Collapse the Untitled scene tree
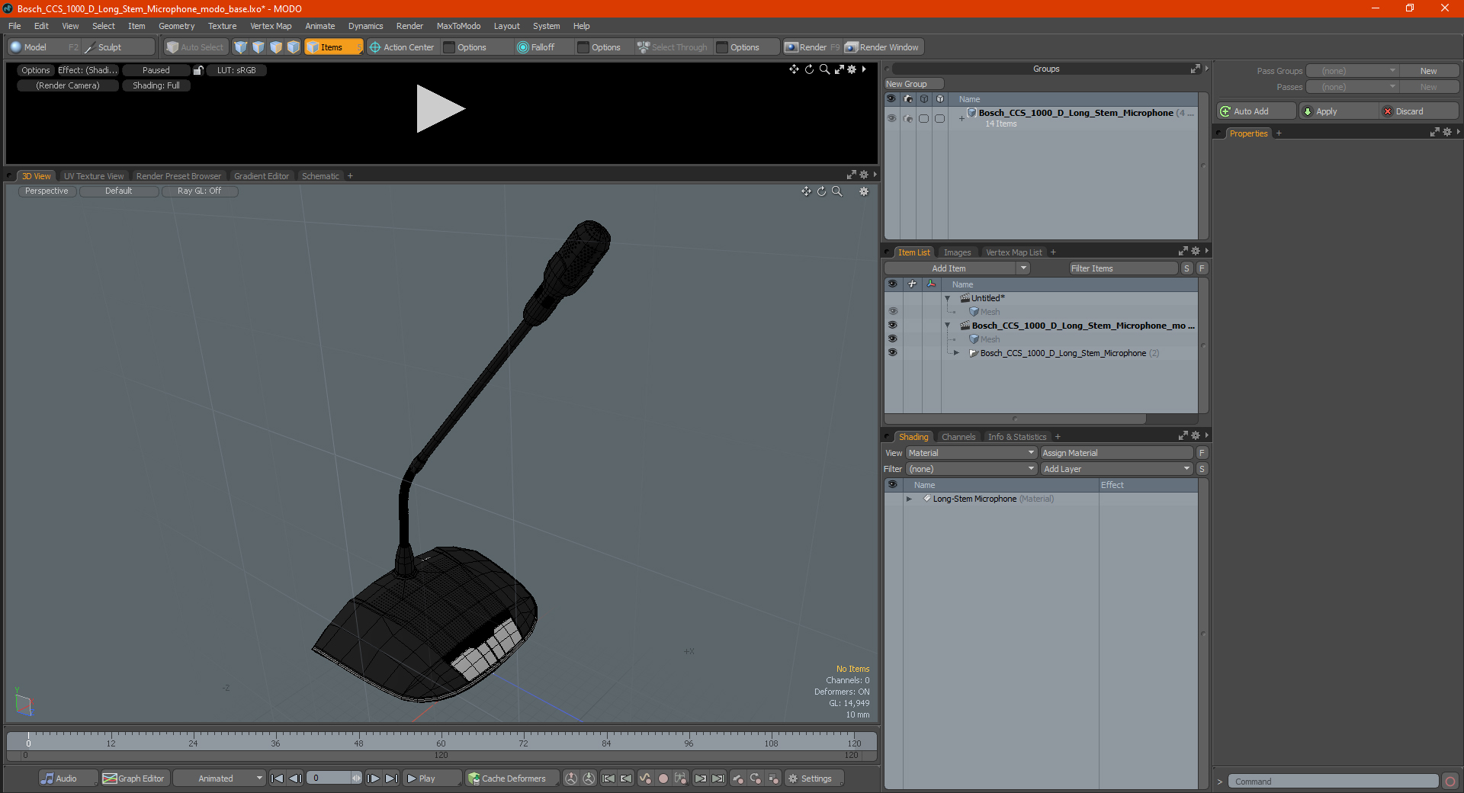The width and height of the screenshot is (1464, 793). pyautogui.click(x=948, y=298)
